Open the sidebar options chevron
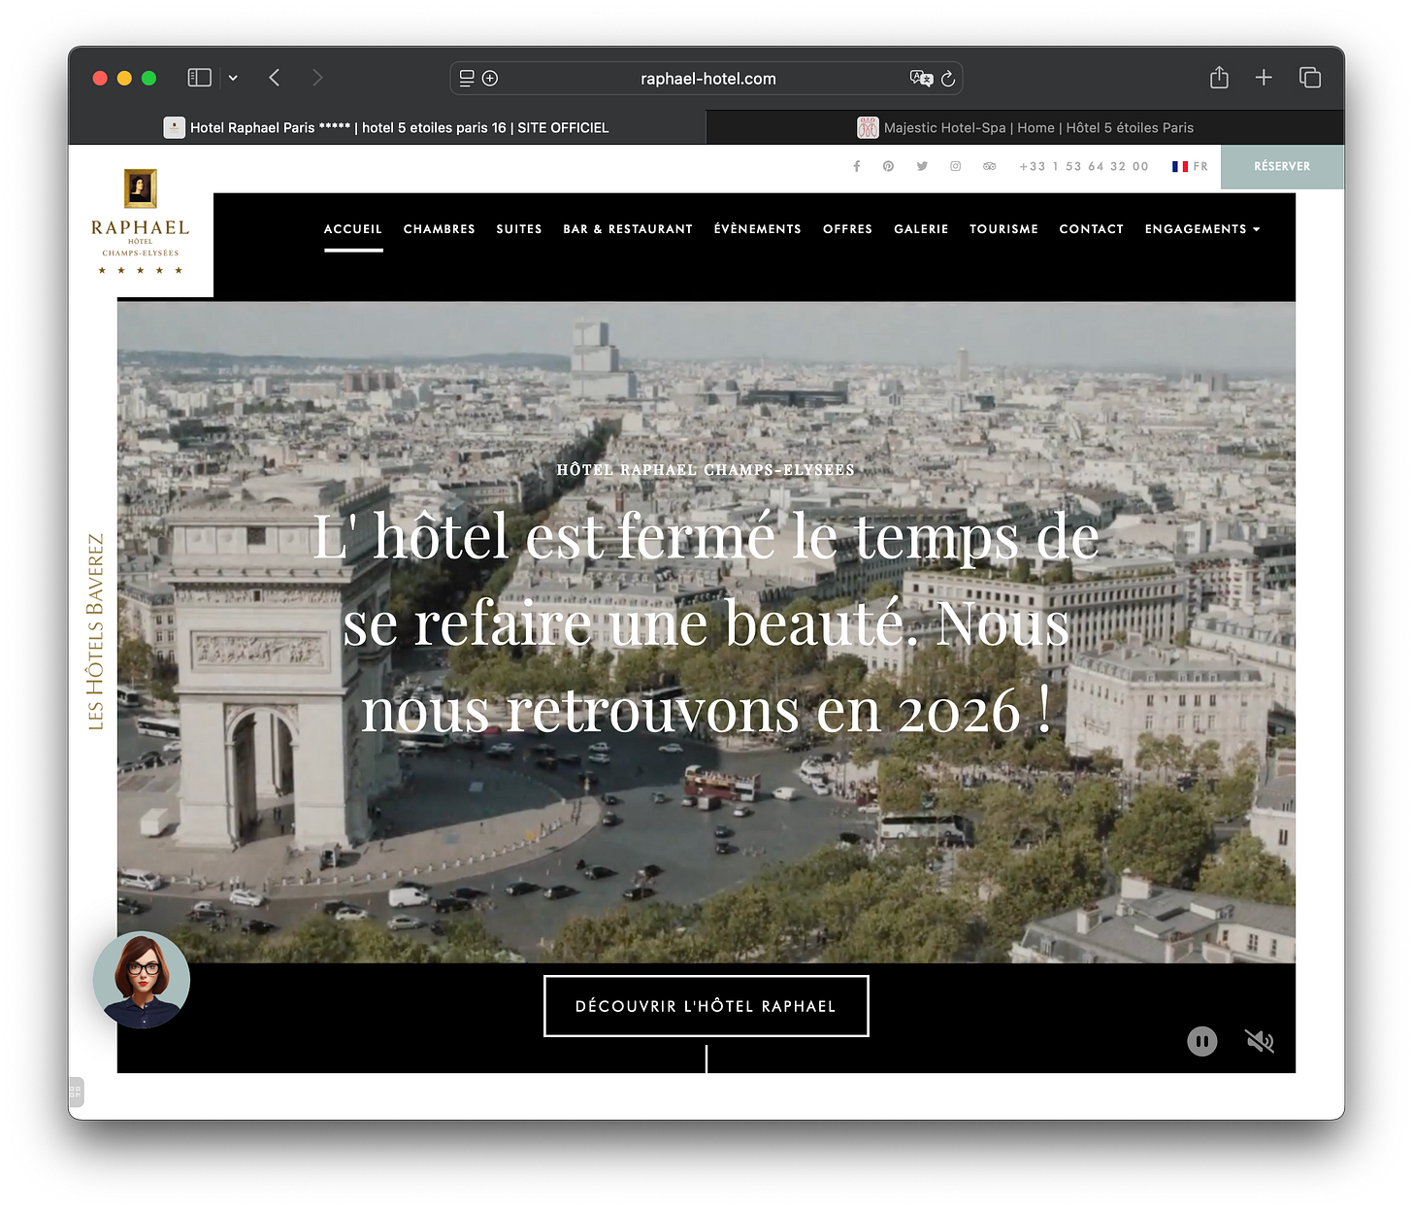Screen dimensions: 1413x1210 (233, 78)
